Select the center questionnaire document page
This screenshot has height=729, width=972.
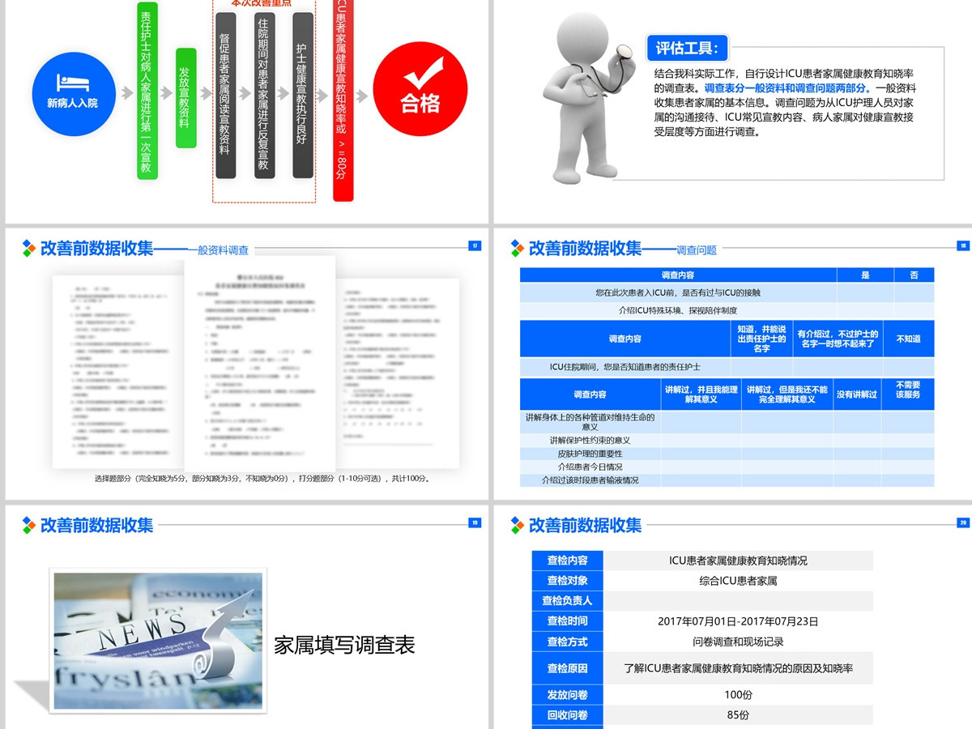tap(260, 364)
